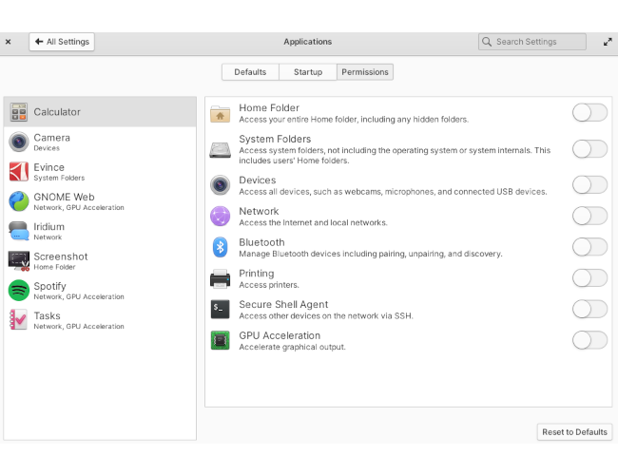Click the fullscreen expand arrows icon

coord(608,42)
